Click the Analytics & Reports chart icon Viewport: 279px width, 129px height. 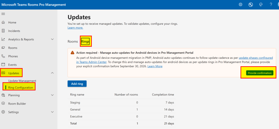click(x=3, y=39)
